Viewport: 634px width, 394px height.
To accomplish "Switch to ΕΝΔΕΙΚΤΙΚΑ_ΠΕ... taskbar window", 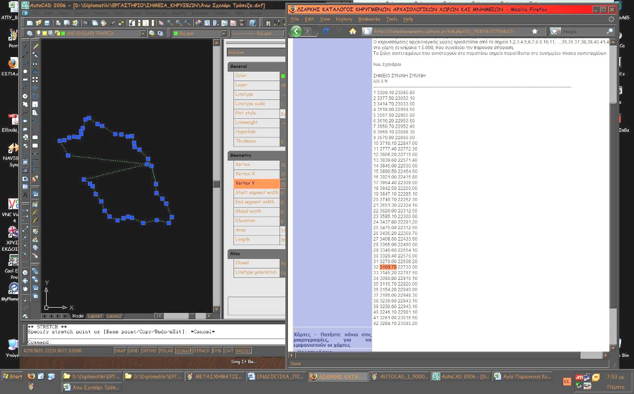I will [x=275, y=376].
